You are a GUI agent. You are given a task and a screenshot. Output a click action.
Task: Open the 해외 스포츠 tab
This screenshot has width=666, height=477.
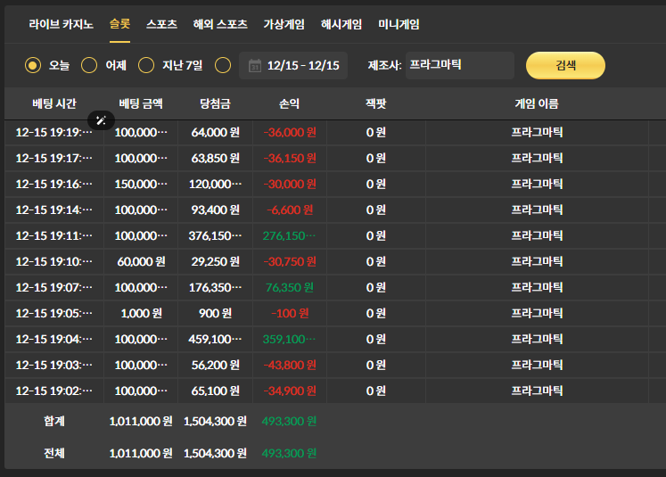pyautogui.click(x=220, y=24)
